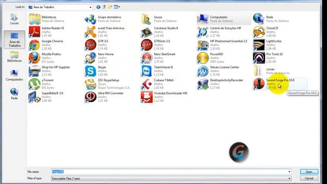327x184 pixels.
Task: Select the Bibliotecas system folder icon
Action: [x=35, y=19]
